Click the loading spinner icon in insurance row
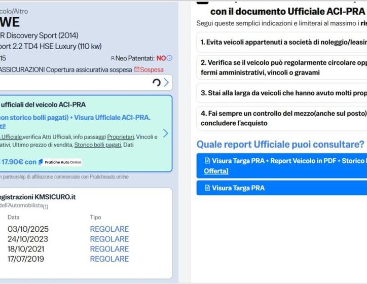 tap(156, 82)
